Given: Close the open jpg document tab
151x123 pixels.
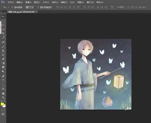Looking at the screenshot, I should click(x=36, y=12).
